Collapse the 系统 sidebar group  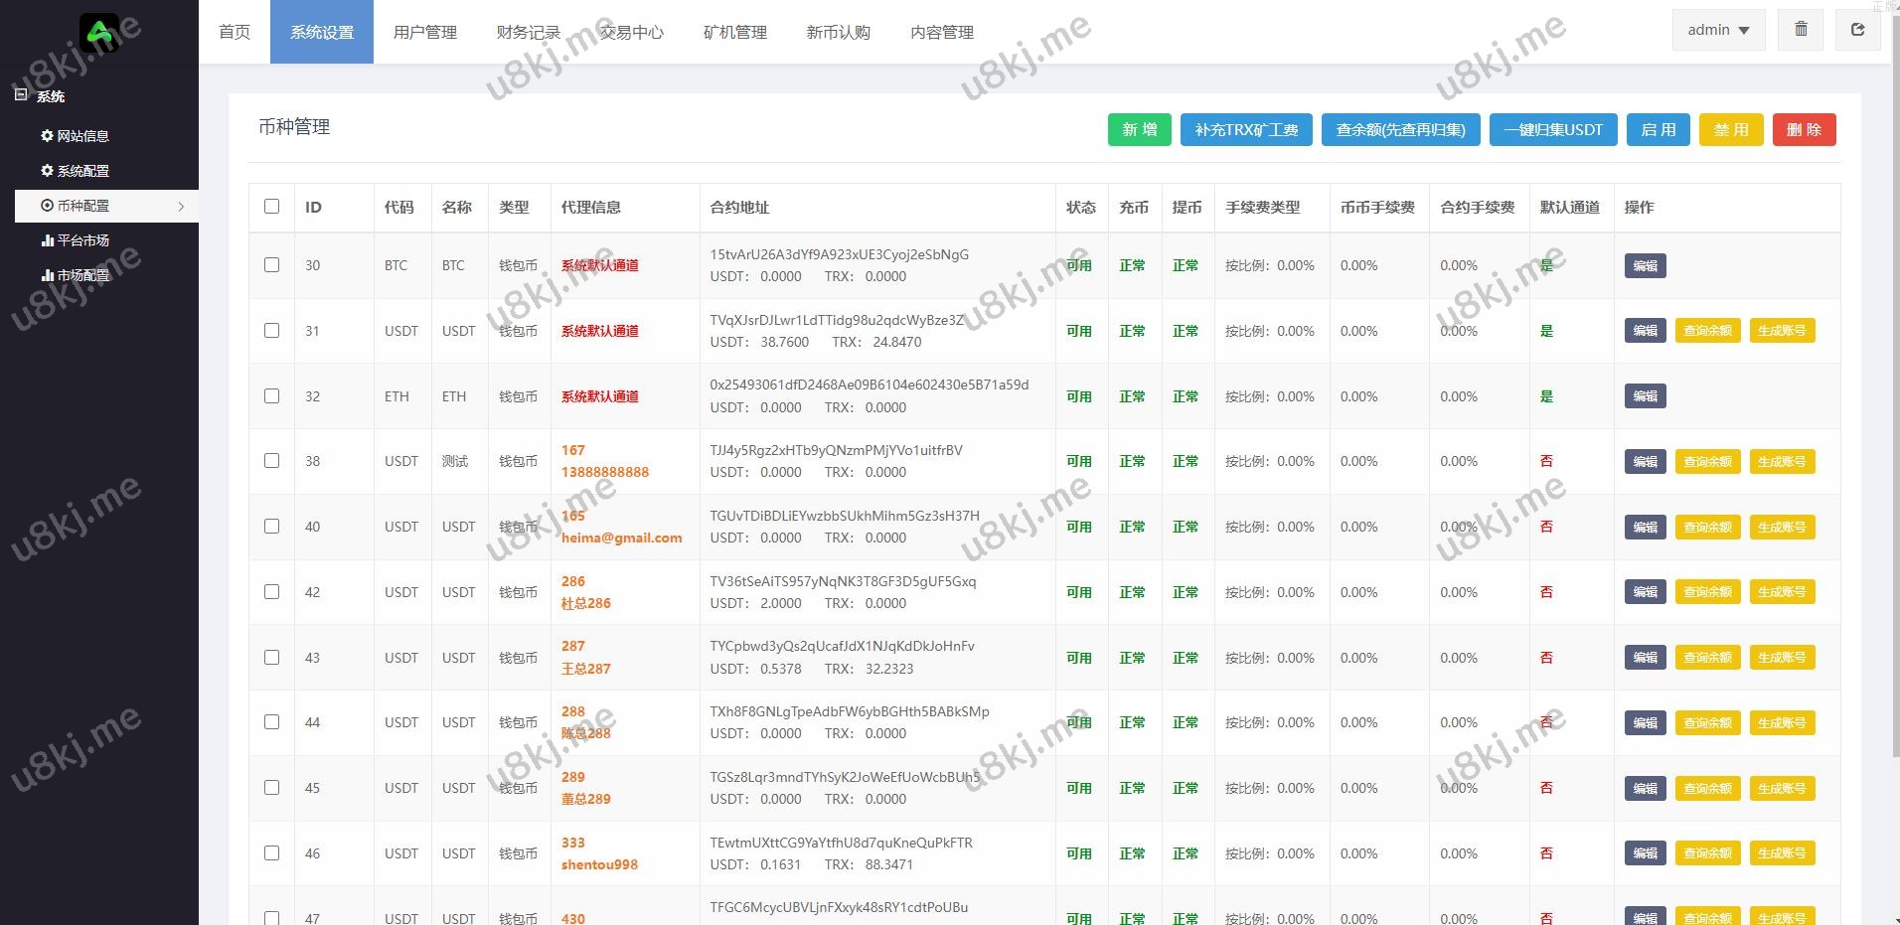tap(22, 95)
